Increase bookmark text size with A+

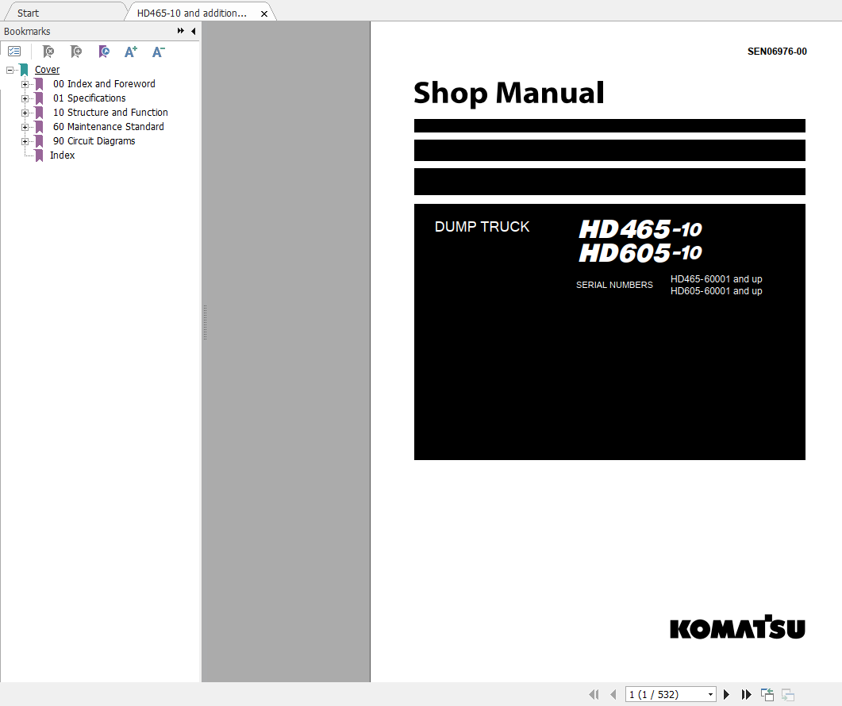tap(130, 52)
